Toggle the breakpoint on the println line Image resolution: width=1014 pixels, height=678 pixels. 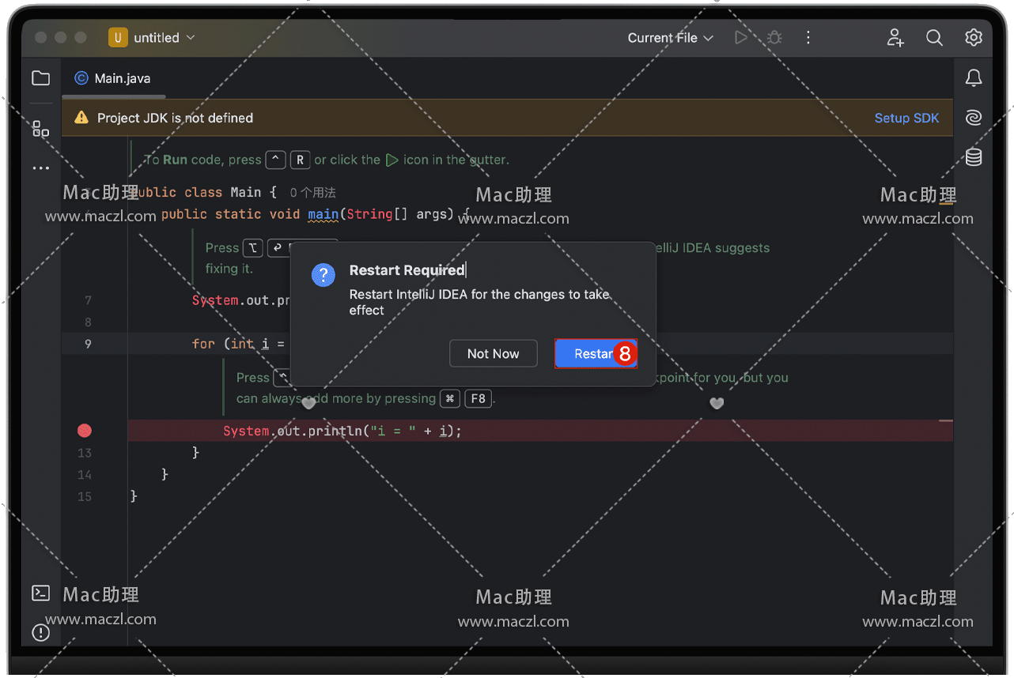tap(85, 431)
